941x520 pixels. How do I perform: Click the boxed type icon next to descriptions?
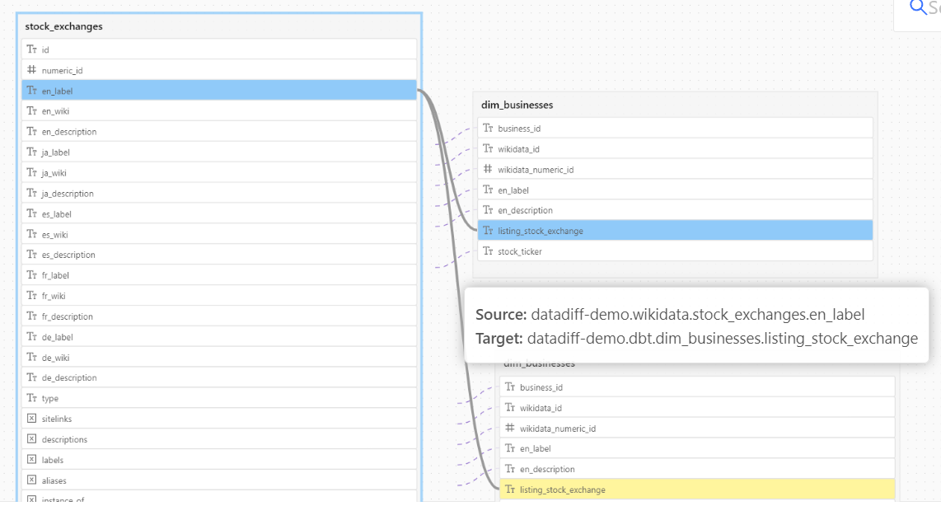pyautogui.click(x=31, y=439)
